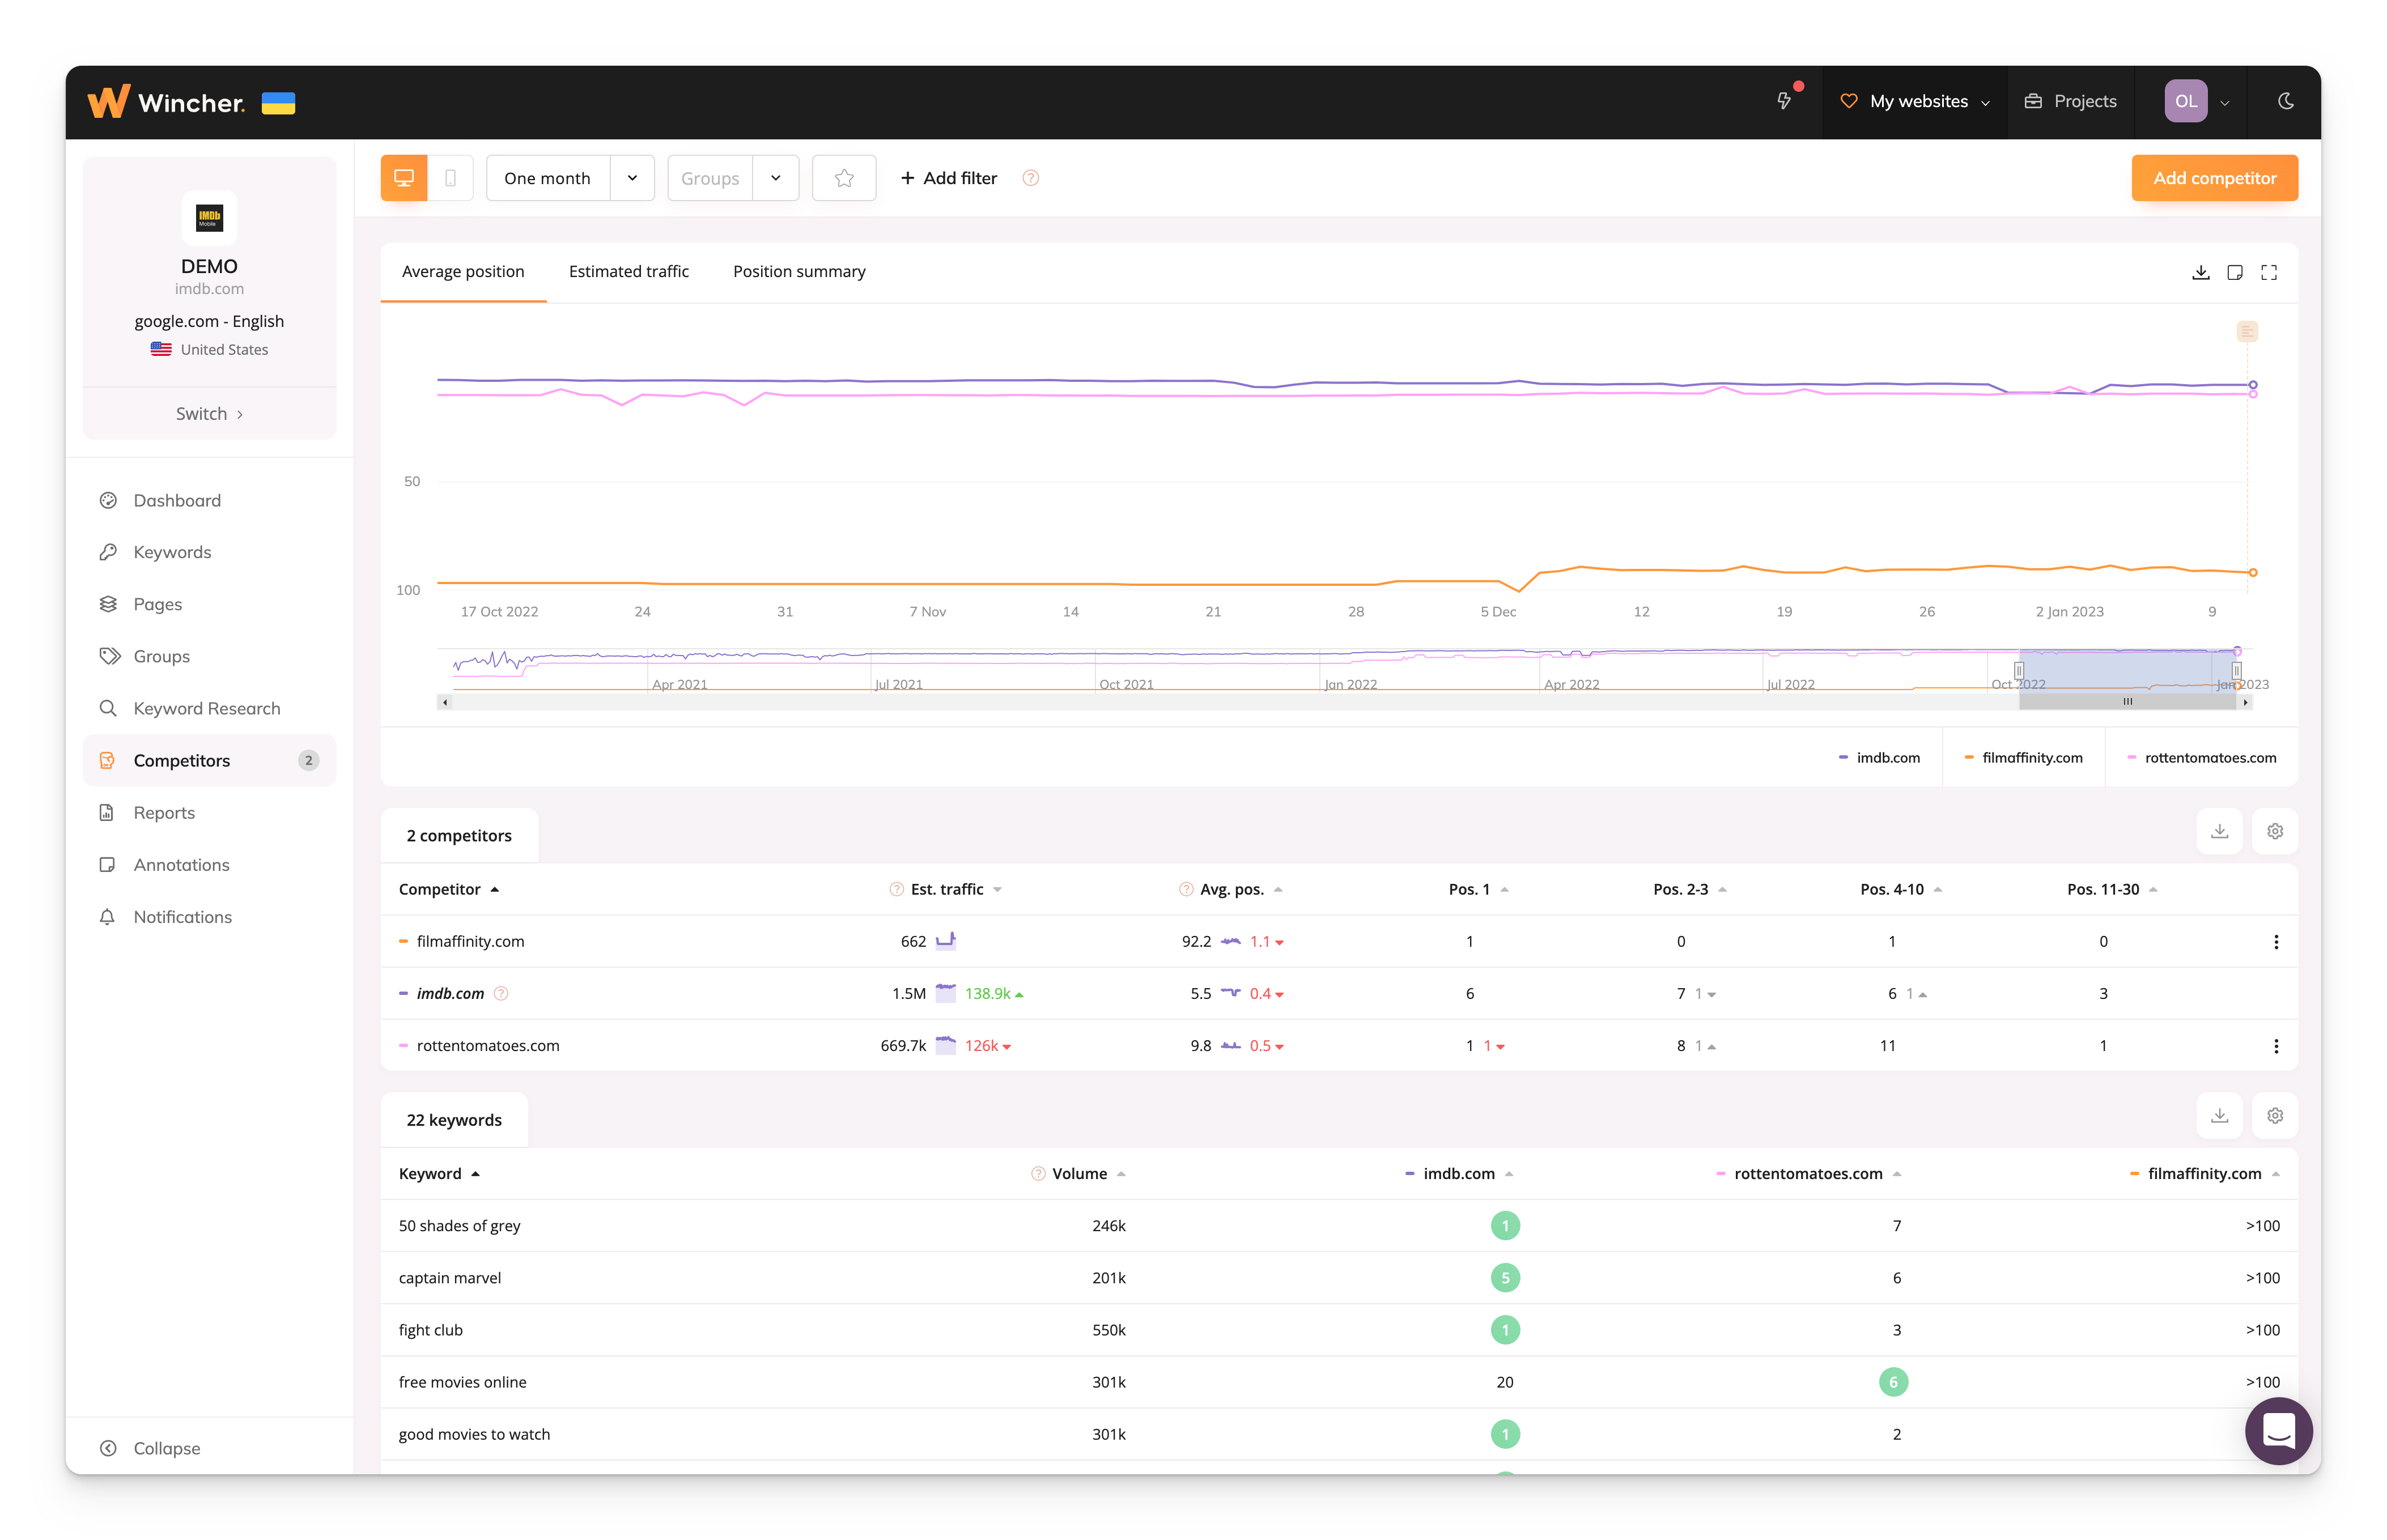This screenshot has width=2387, height=1540.
Task: Switch to Estimated traffic tab
Action: pyautogui.click(x=628, y=271)
